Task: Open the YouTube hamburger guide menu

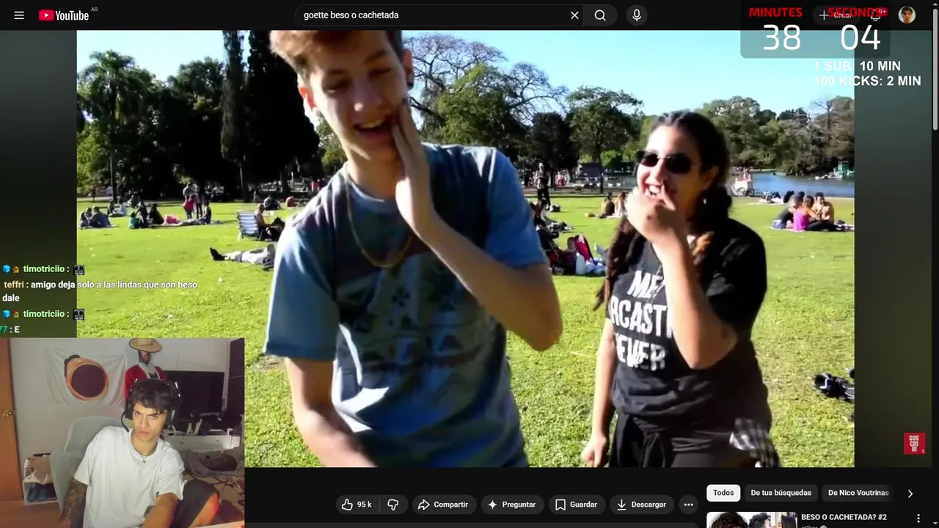Action: pos(19,15)
